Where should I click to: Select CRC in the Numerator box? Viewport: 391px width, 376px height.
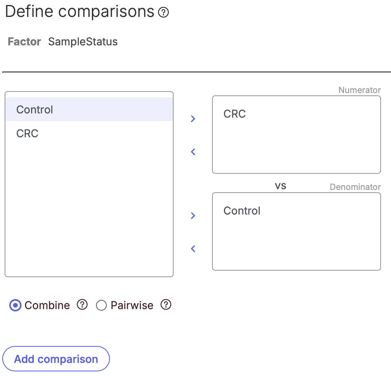tap(234, 114)
